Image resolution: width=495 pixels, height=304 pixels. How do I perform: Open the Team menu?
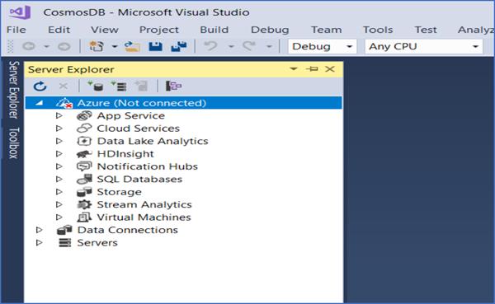pos(327,30)
